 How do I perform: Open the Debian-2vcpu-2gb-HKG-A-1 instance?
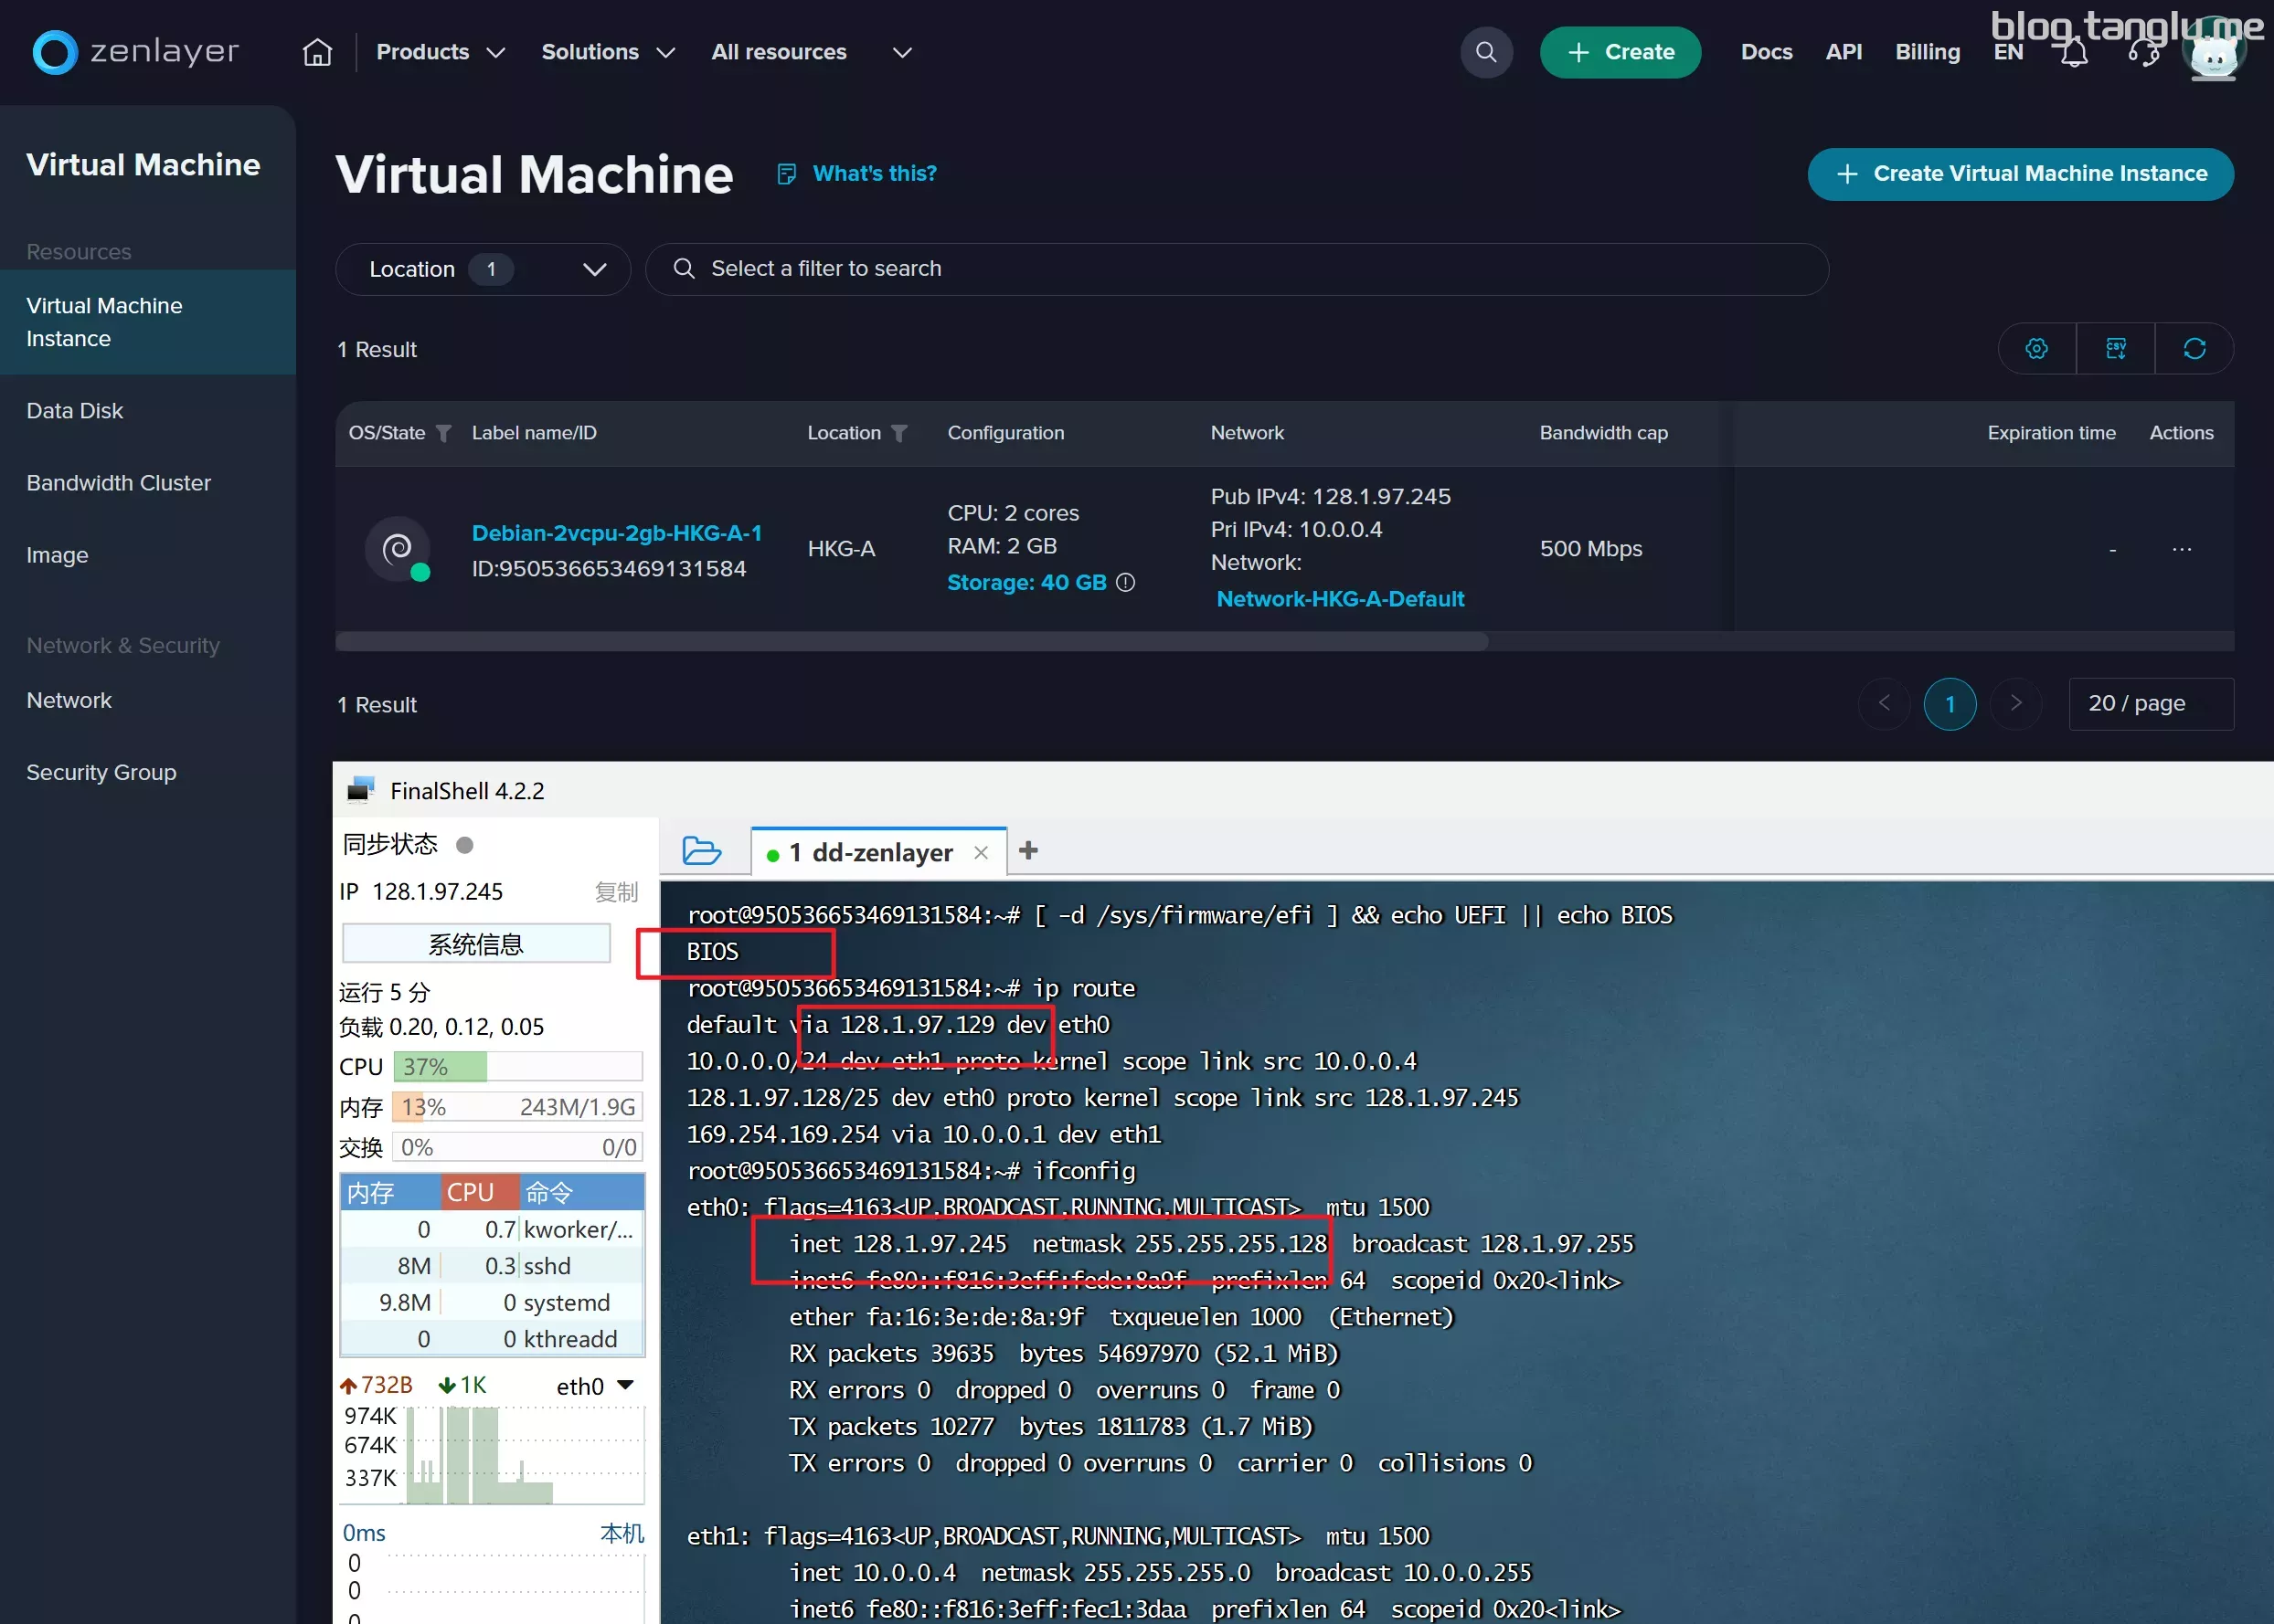(617, 533)
